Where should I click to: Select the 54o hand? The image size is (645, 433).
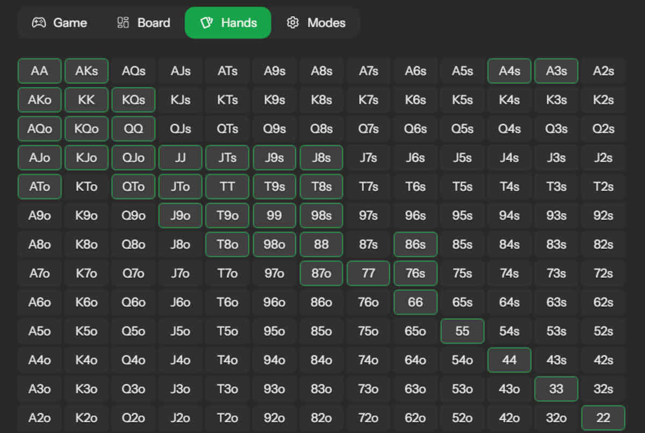tap(462, 359)
